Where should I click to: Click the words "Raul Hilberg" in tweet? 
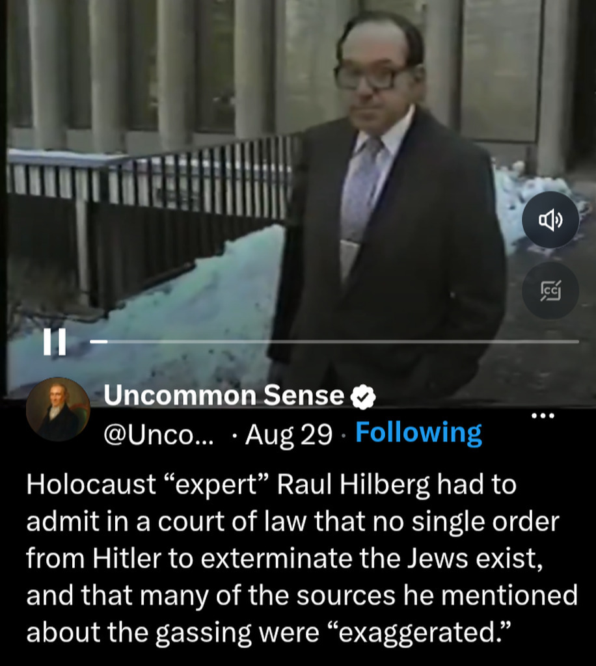353,484
